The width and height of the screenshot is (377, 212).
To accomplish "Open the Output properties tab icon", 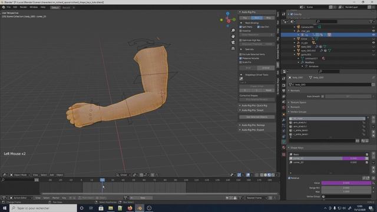I will [284, 91].
